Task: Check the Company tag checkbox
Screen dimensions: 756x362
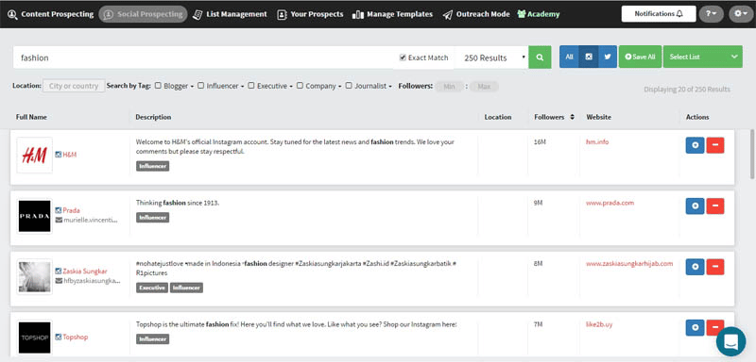Action: 300,86
